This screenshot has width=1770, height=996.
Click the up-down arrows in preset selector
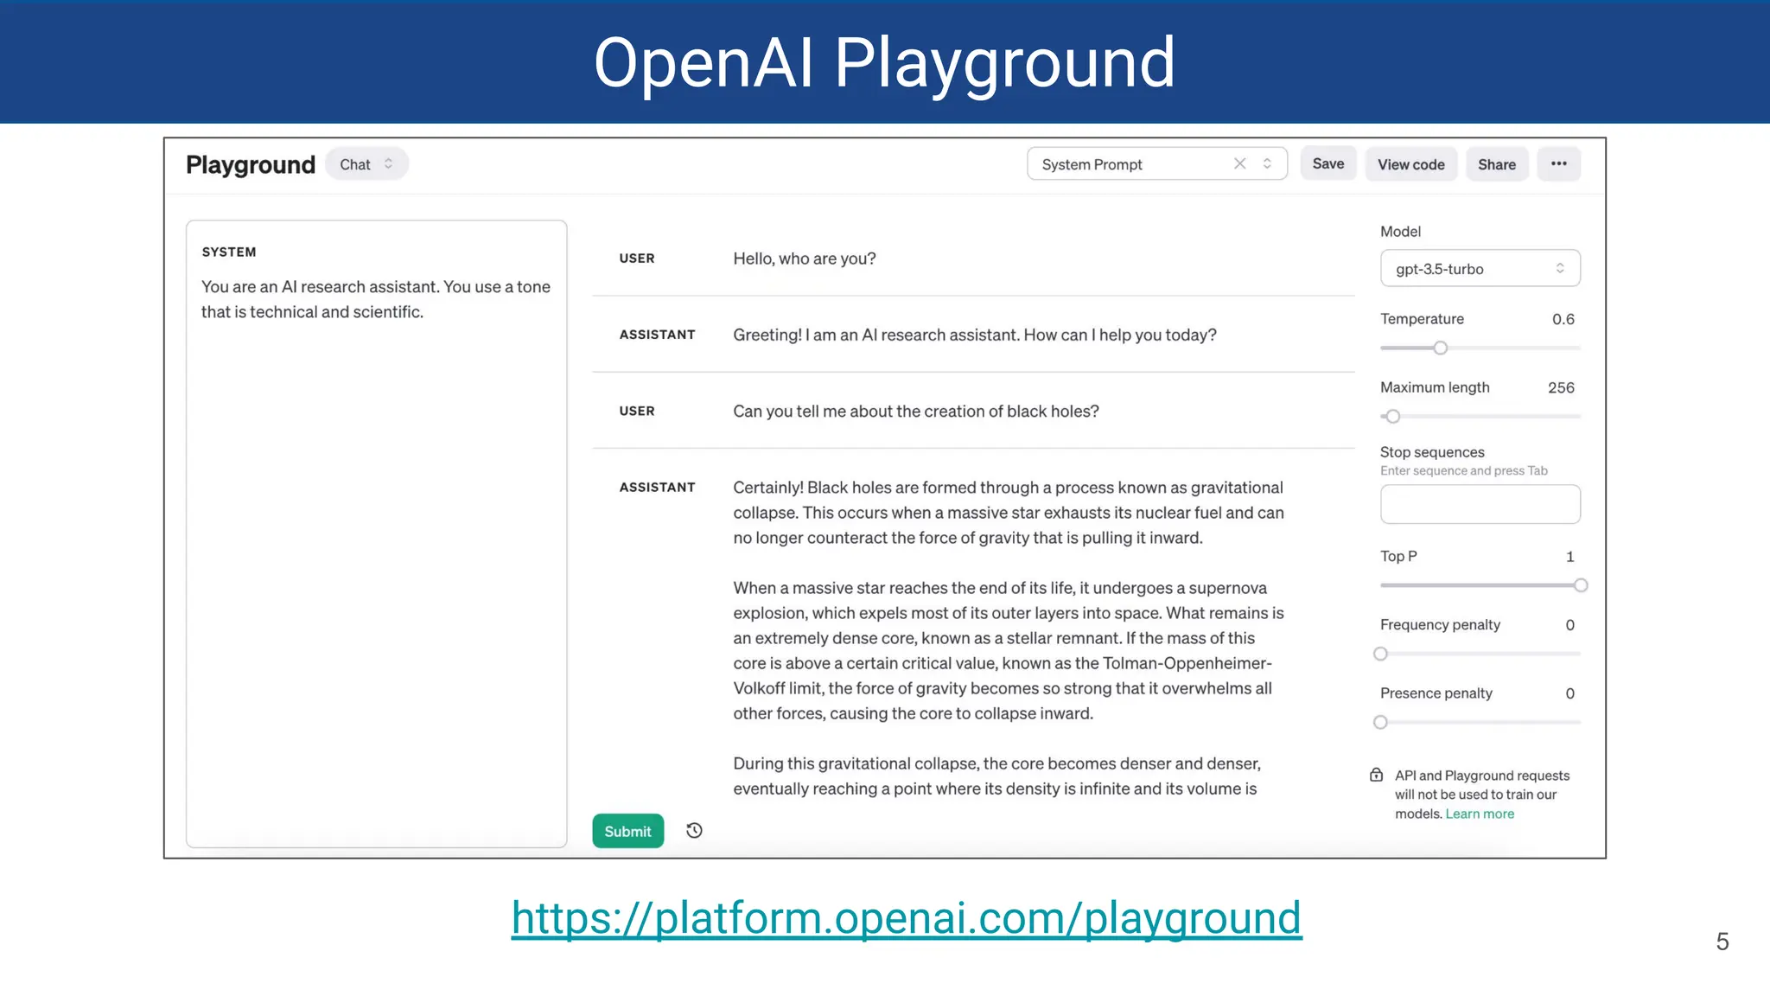pyautogui.click(x=1267, y=163)
